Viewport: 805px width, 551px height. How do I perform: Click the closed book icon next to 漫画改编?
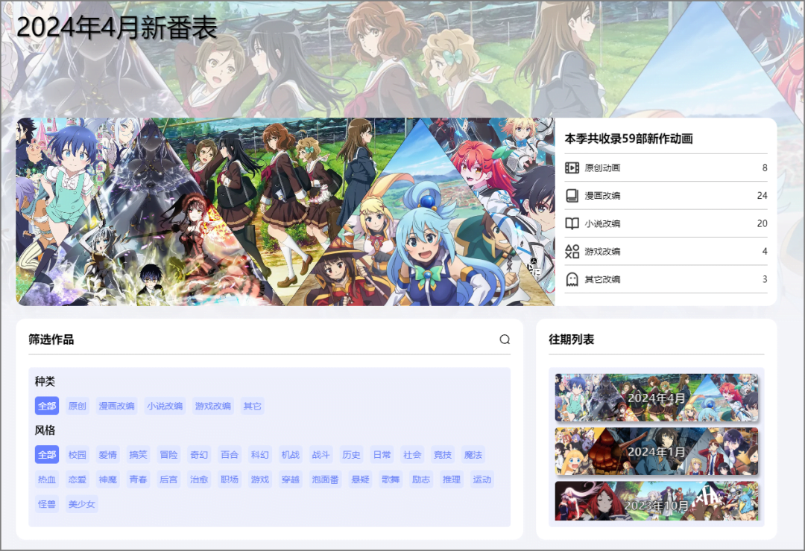click(571, 195)
